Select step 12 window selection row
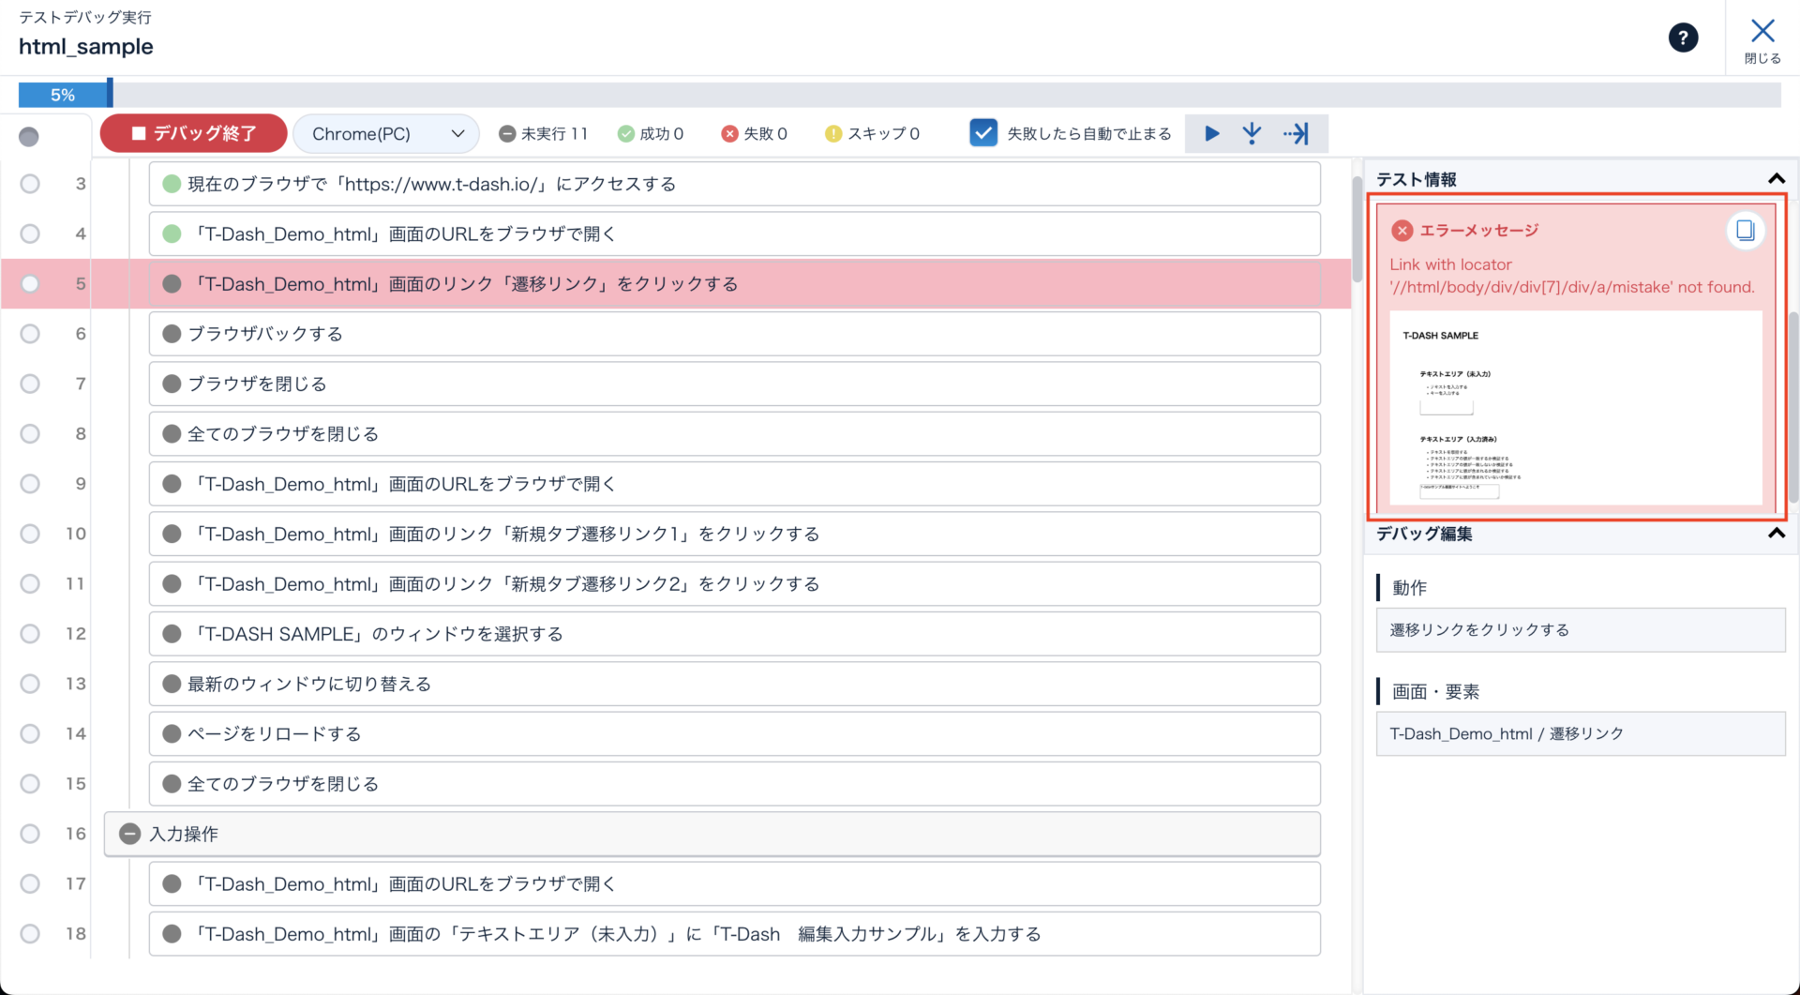1800x995 pixels. coord(733,634)
